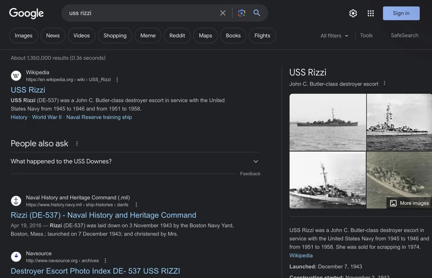Switch to the Images tab
This screenshot has height=278, width=432.
point(23,35)
